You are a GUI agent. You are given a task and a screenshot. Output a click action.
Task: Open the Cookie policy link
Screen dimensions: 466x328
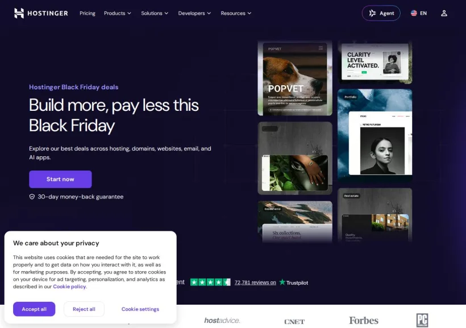[70, 287]
